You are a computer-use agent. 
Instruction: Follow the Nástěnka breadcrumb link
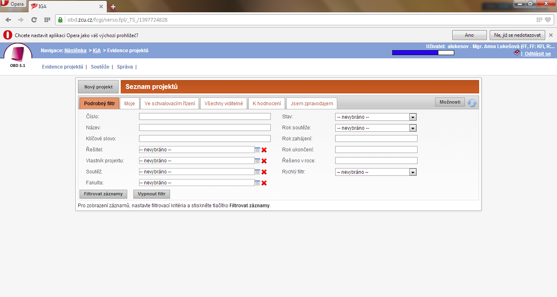(75, 51)
